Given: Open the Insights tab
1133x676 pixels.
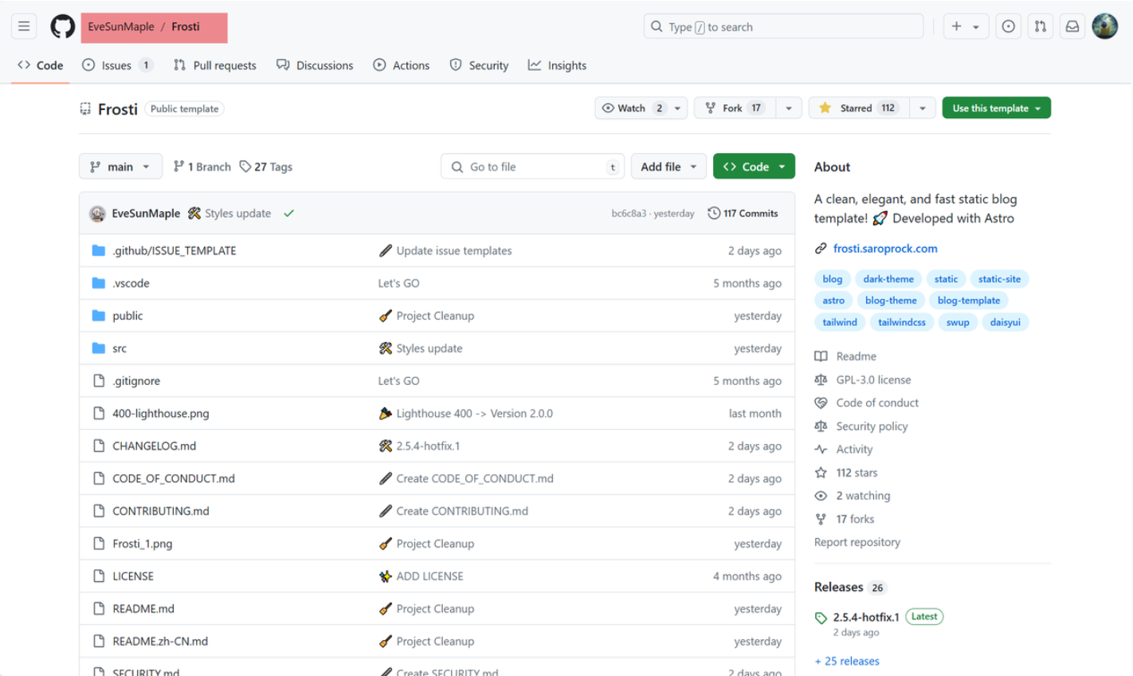Looking at the screenshot, I should coord(557,65).
